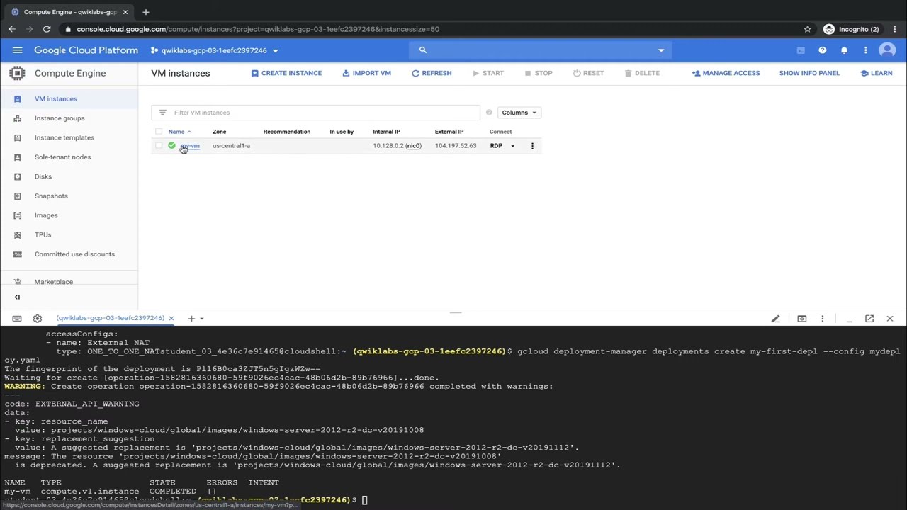
Task: Select the my-vm row checkbox
Action: click(x=159, y=146)
